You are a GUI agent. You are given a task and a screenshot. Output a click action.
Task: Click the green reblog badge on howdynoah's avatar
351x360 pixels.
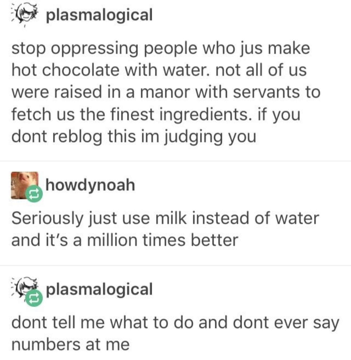click(x=34, y=194)
